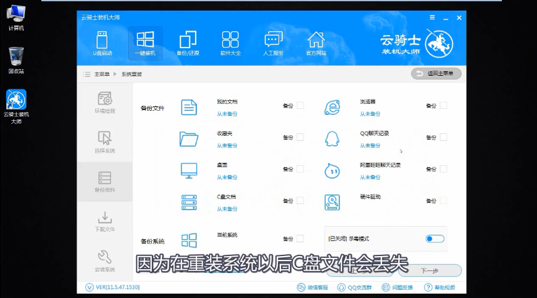Open QQ交流群 link
Screen dimensions: 537x298
click(x=354, y=287)
